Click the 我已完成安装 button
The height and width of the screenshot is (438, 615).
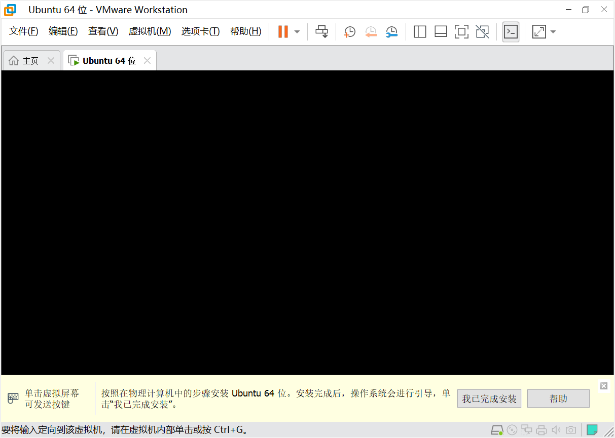[x=489, y=399]
